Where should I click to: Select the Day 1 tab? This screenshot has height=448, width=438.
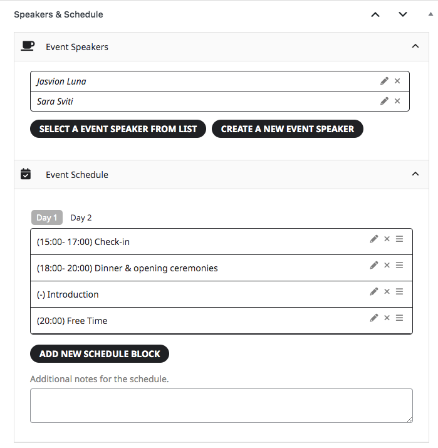tap(47, 217)
